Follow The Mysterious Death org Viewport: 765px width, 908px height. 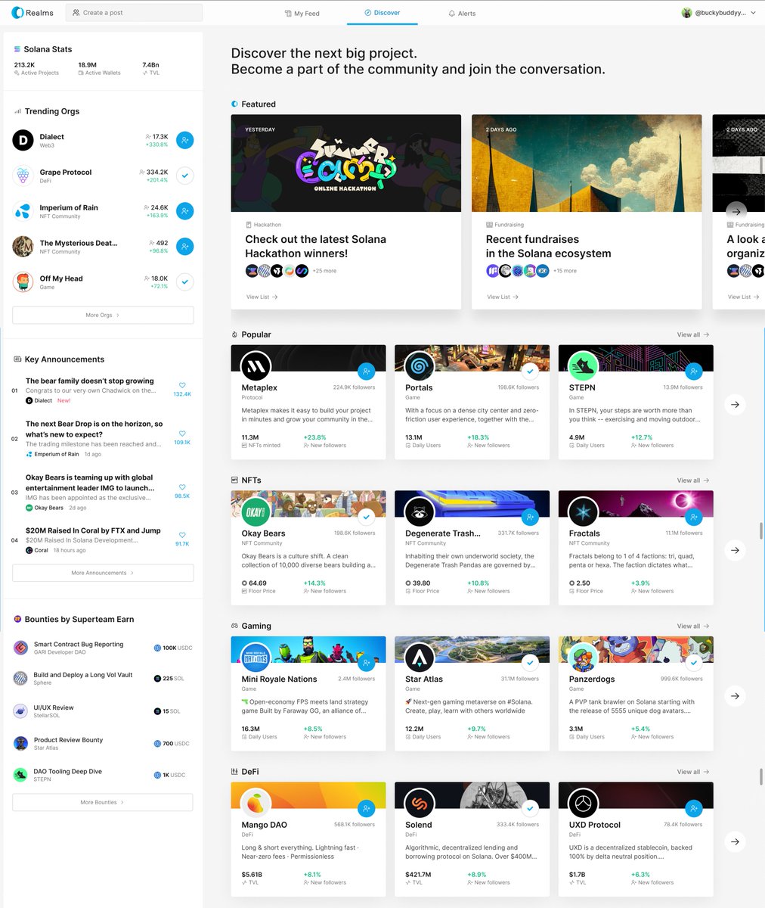click(184, 247)
